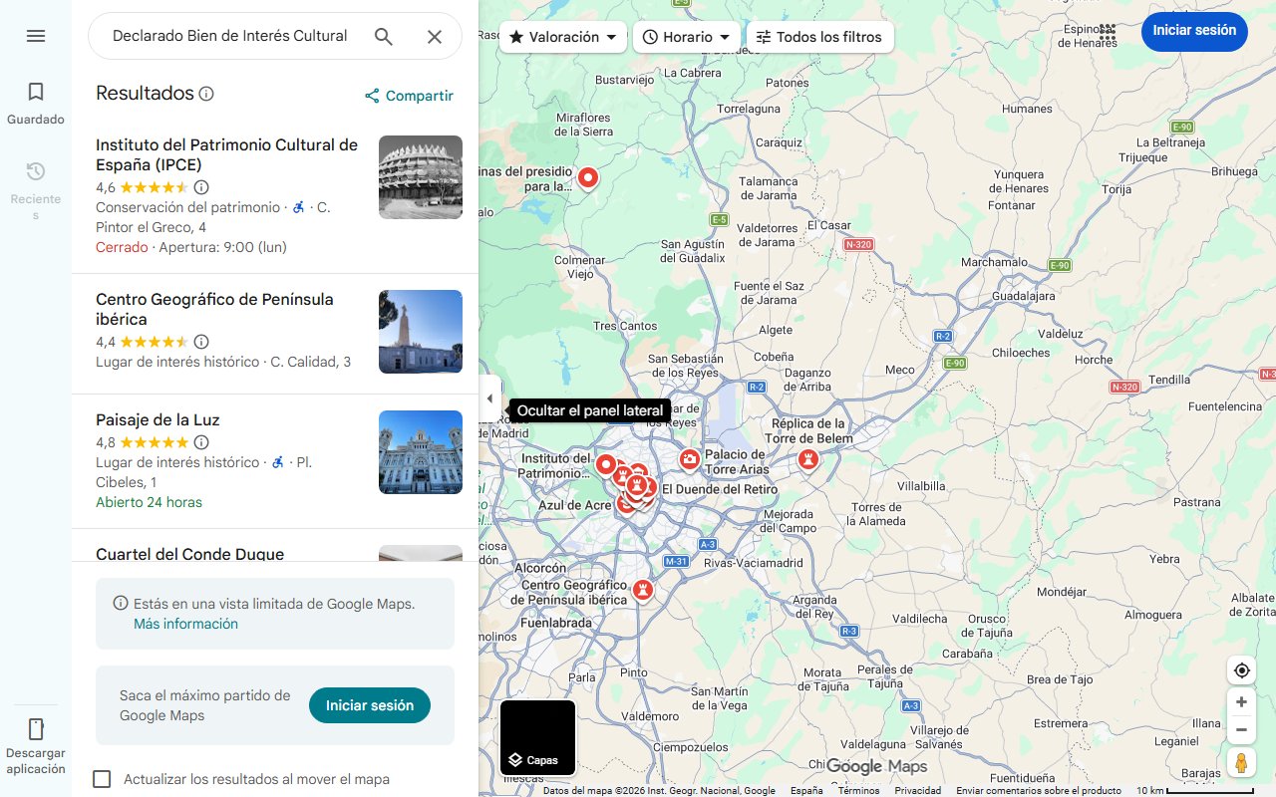Screen dimensions: 1276x797
Task: Pick up the Street View pegman
Action: click(1241, 762)
